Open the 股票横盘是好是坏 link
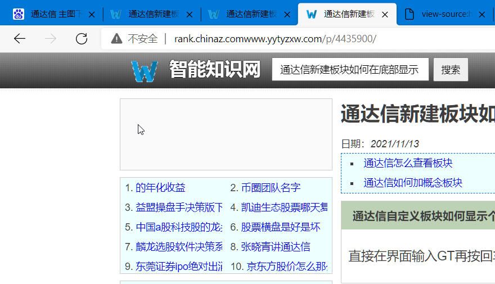This screenshot has width=495, height=284. click(x=281, y=227)
